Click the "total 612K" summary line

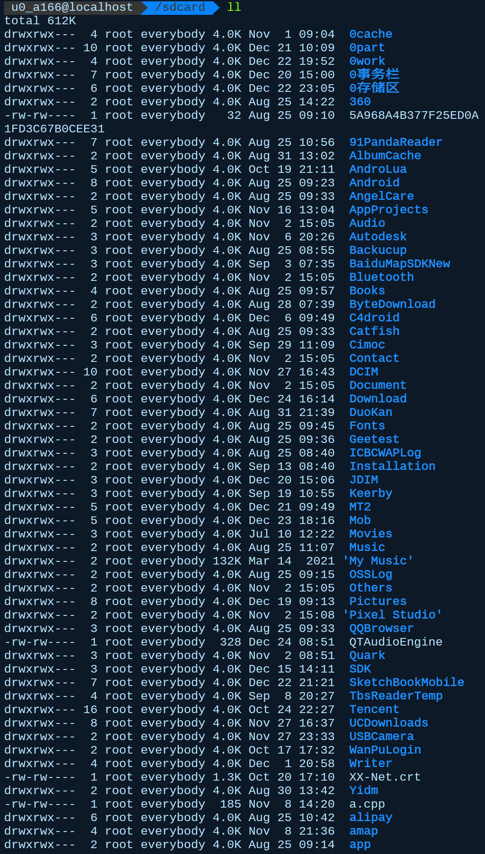pos(40,21)
